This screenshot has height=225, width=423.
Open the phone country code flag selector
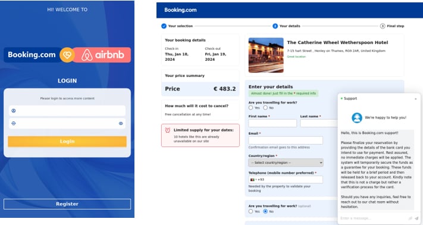point(253,180)
